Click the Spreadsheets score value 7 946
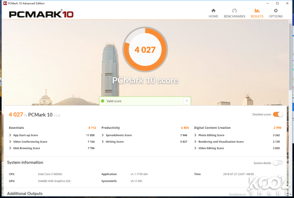294x198 pixels. tap(184, 135)
